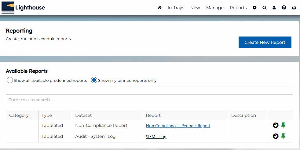Open the SIEM - Log link

click(x=156, y=137)
